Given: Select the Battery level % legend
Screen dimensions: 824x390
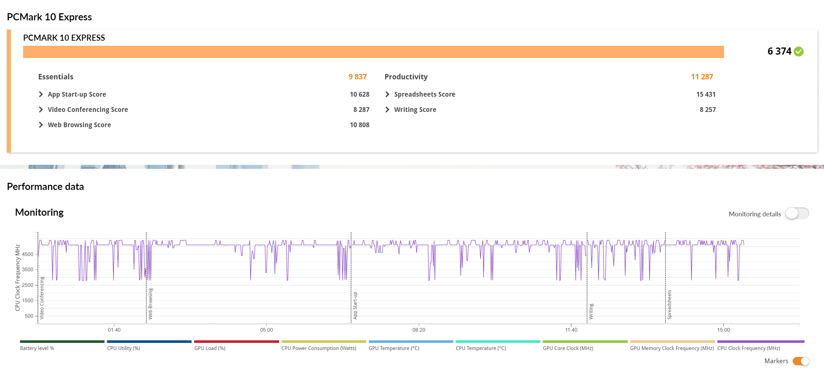Looking at the screenshot, I should (62, 345).
